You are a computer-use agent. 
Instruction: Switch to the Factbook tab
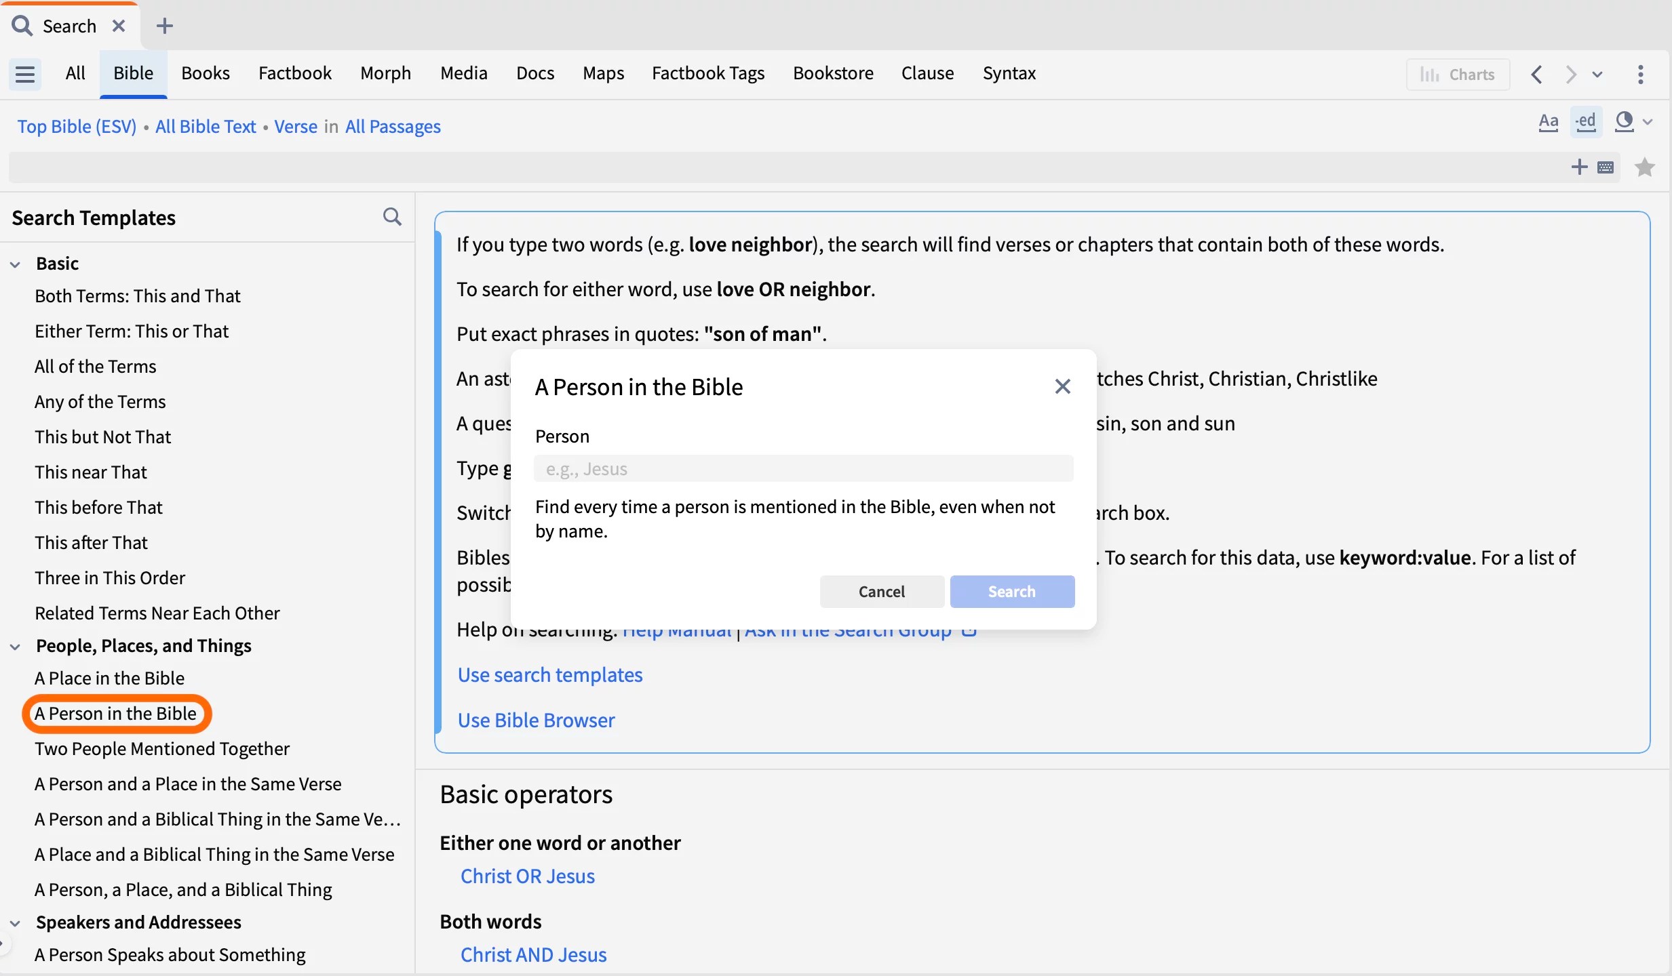(294, 73)
